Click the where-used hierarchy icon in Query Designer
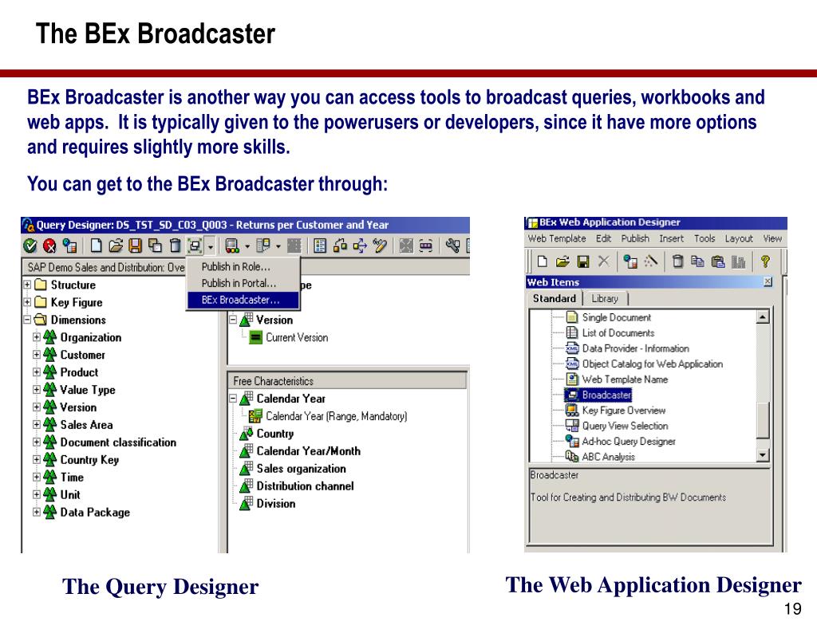 (x=340, y=246)
